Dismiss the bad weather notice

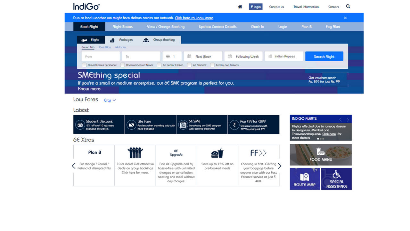point(345,18)
